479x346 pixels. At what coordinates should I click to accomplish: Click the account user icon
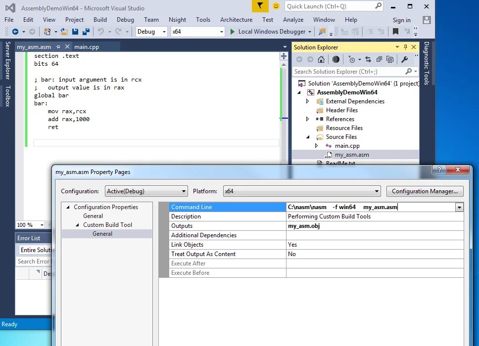click(x=427, y=20)
